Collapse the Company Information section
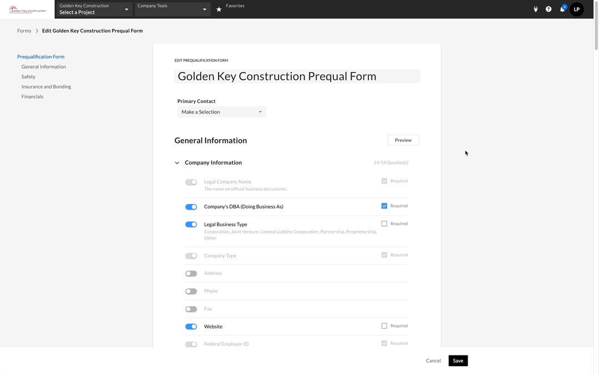The width and height of the screenshot is (599, 374). (177, 163)
